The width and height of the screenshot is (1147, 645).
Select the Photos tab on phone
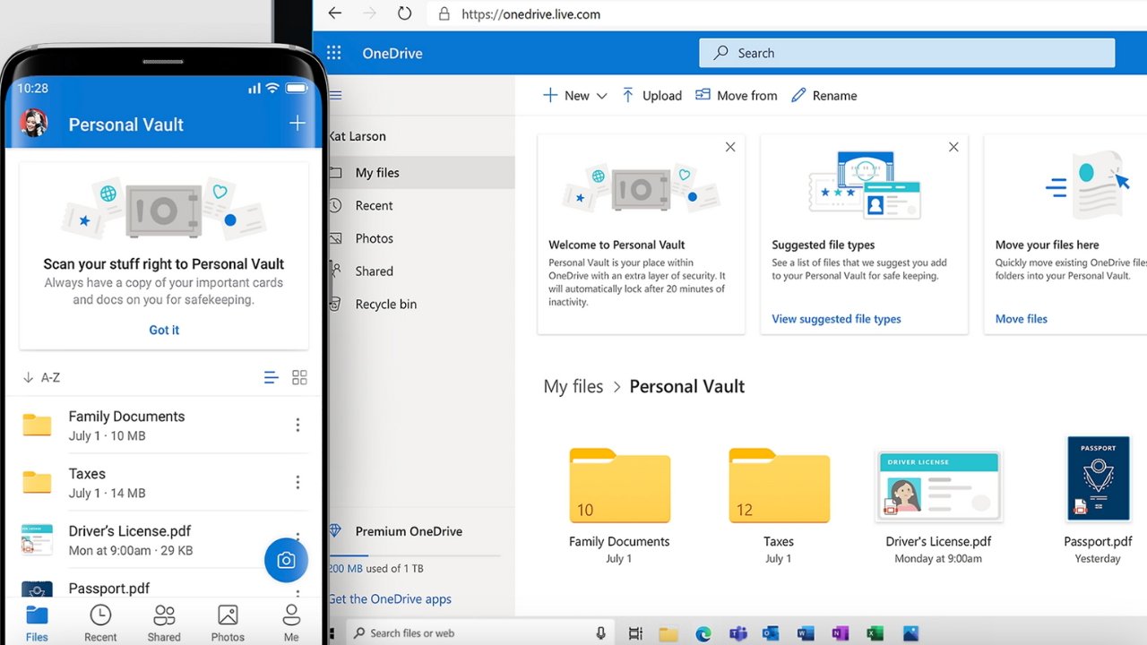[x=228, y=623]
